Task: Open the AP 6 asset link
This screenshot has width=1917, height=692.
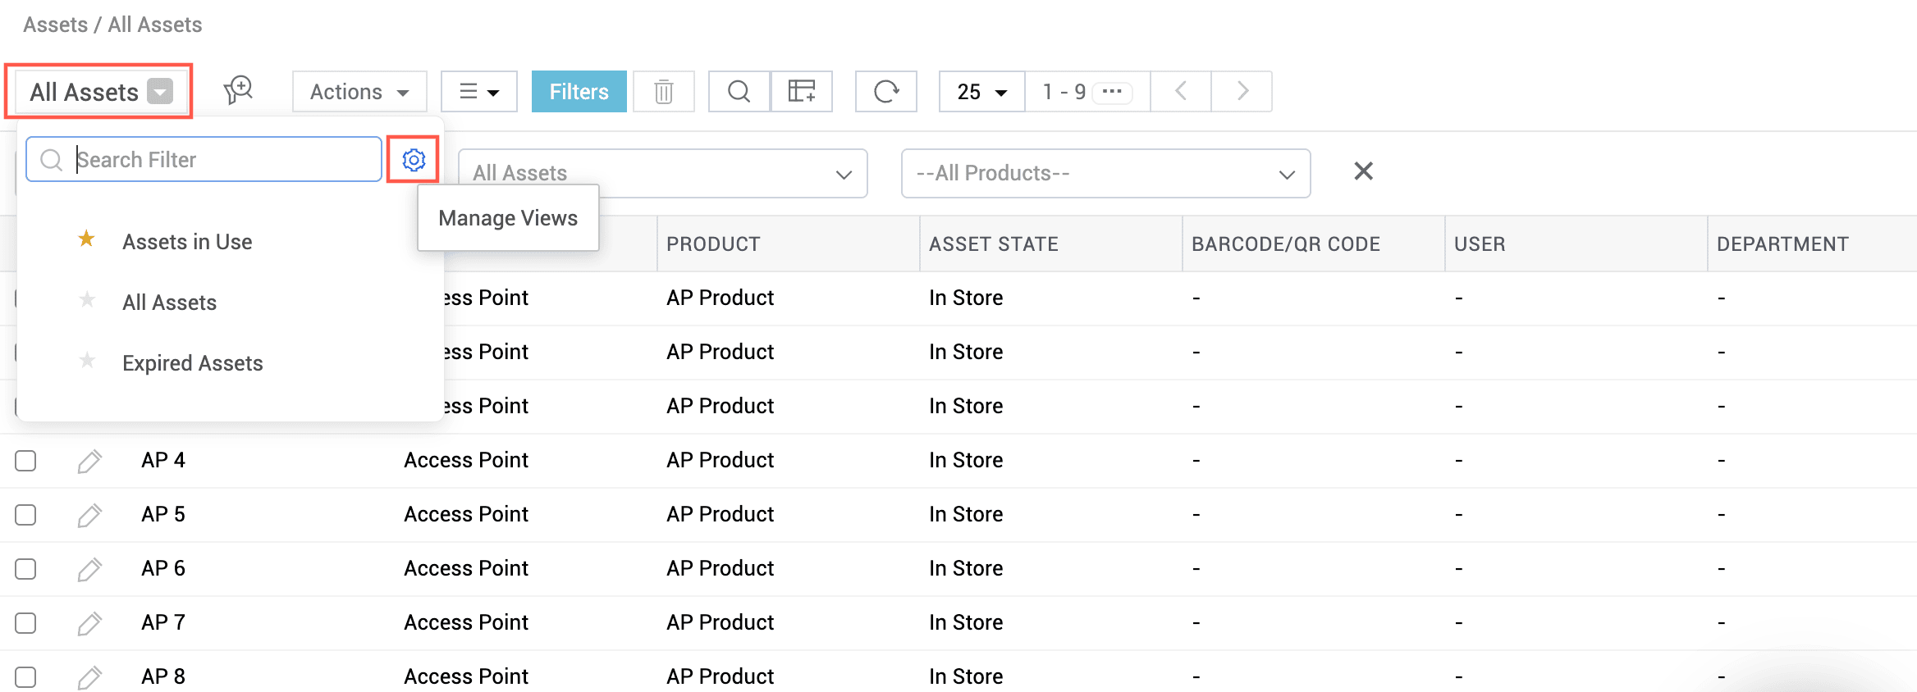Action: click(x=163, y=568)
